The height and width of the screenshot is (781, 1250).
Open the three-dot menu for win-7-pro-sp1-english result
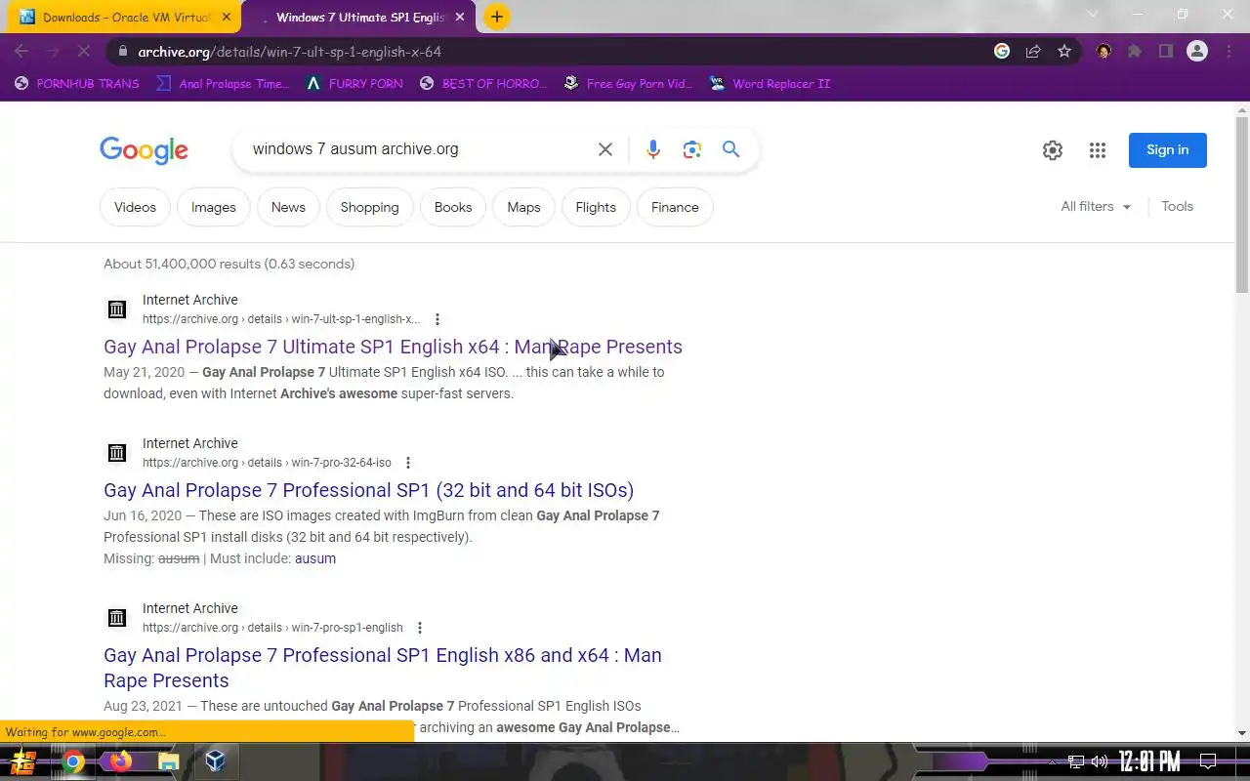(x=420, y=628)
